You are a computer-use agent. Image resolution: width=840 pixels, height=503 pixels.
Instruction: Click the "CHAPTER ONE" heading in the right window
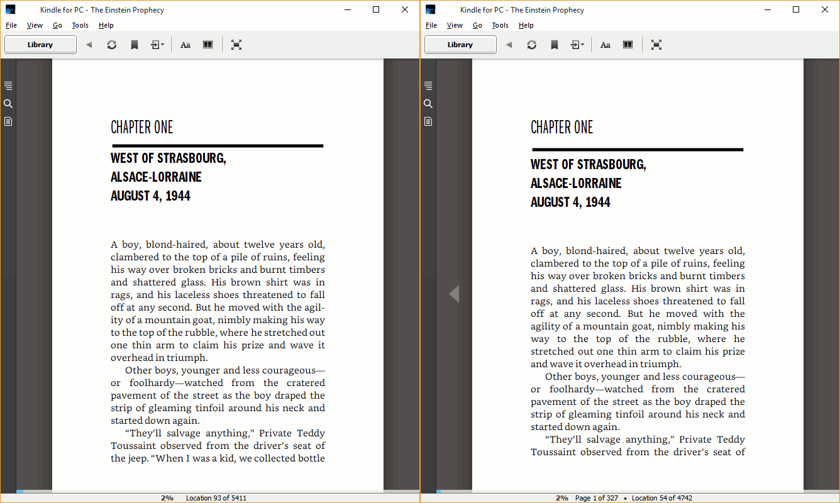pyautogui.click(x=561, y=127)
